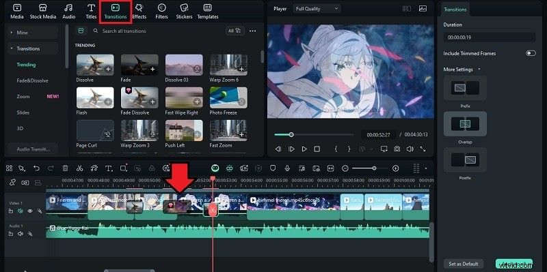Open the player volume control
This screenshot has width=547, height=272.
tap(410, 149)
